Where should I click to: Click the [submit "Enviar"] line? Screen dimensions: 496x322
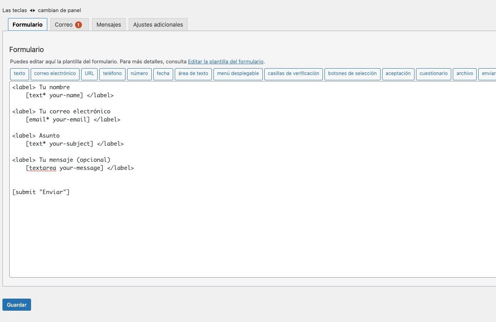click(x=41, y=192)
